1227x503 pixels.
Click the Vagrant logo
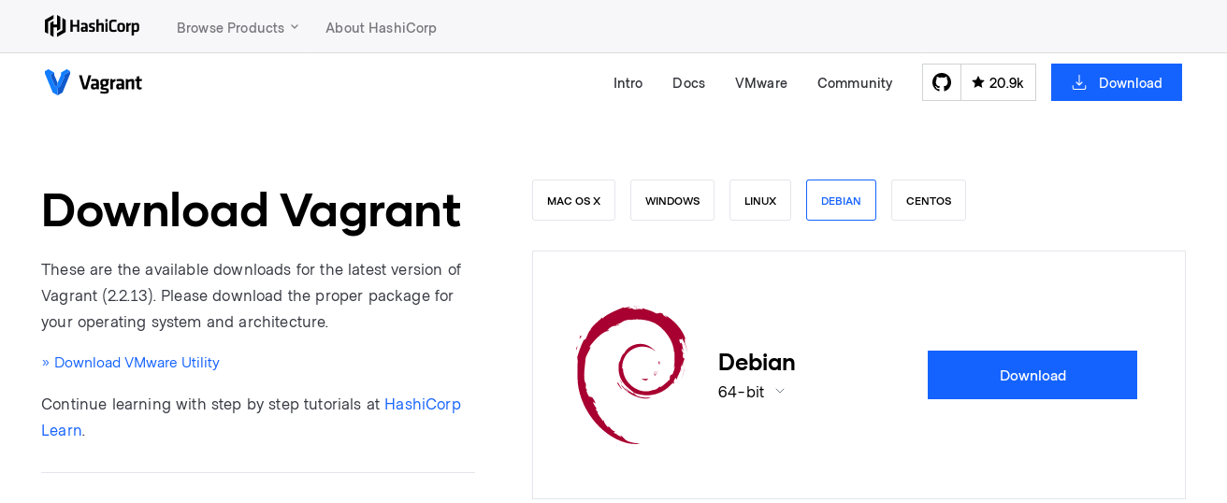93,82
